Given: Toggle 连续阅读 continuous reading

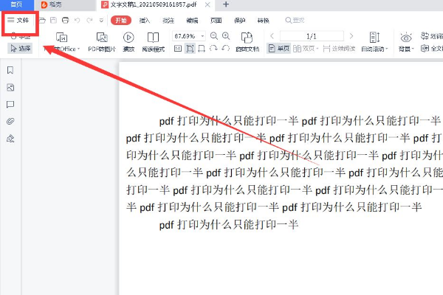Looking at the screenshot, I should tap(339, 49).
